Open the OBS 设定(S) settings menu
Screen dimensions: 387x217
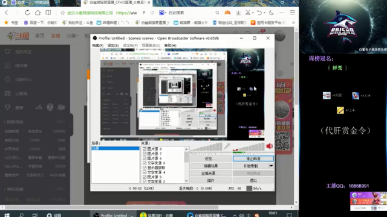(x=113, y=45)
